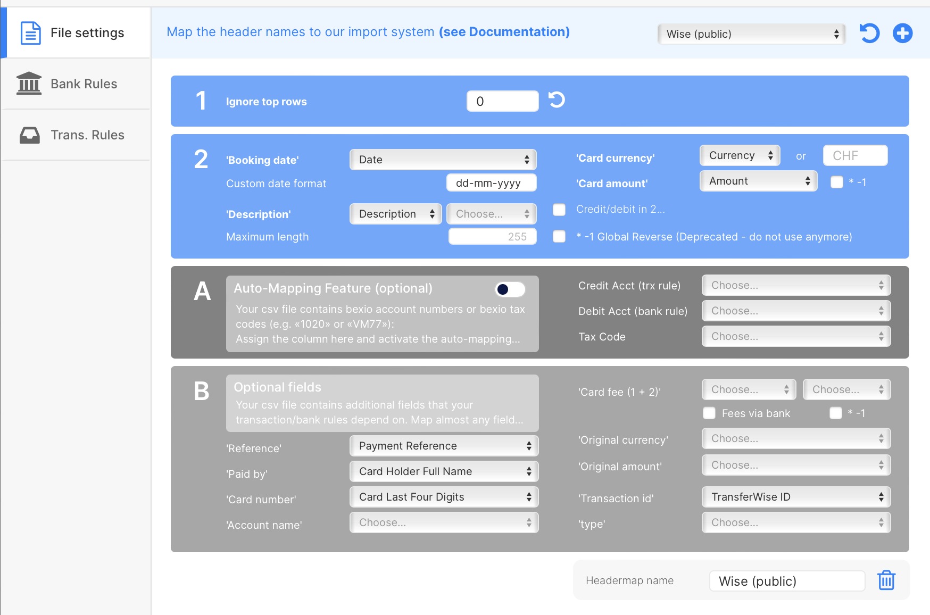The height and width of the screenshot is (615, 930).
Task: Open the Tax Code dropdown
Action: coord(796,336)
